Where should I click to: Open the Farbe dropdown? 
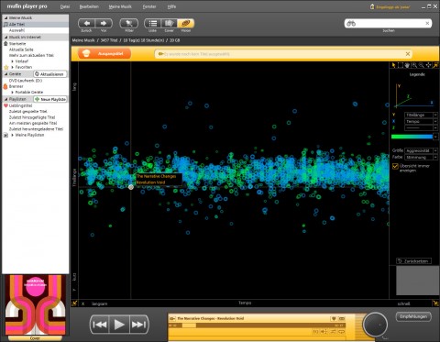[421, 157]
